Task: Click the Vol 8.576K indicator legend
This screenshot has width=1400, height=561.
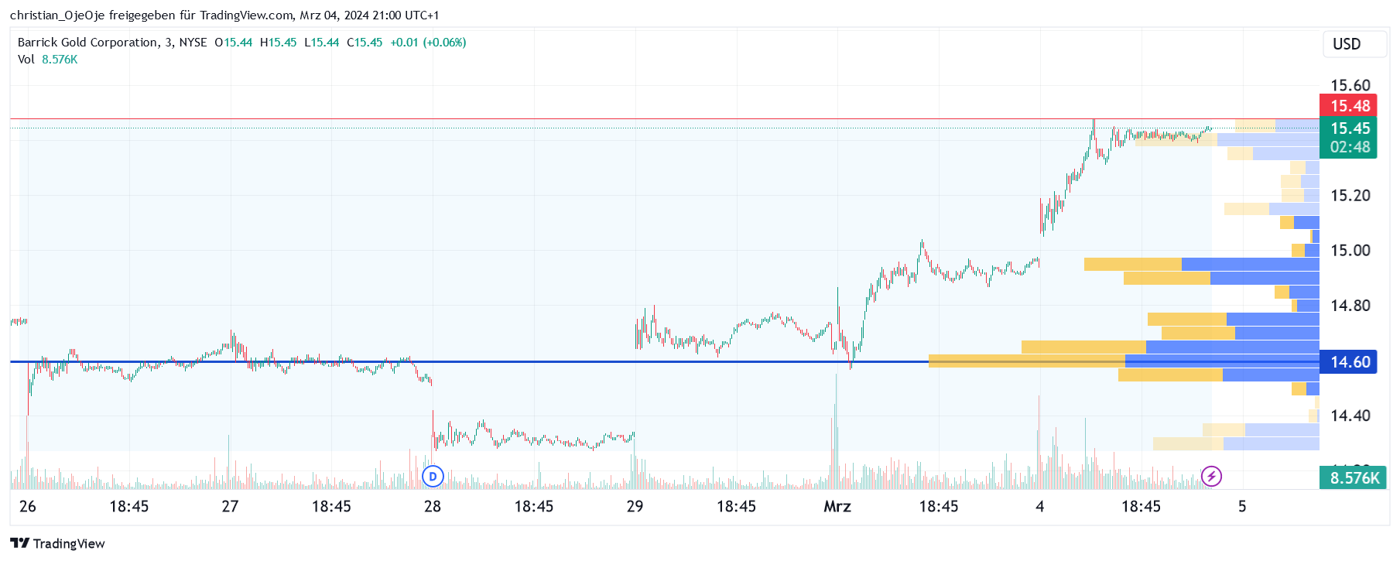Action: (47, 60)
